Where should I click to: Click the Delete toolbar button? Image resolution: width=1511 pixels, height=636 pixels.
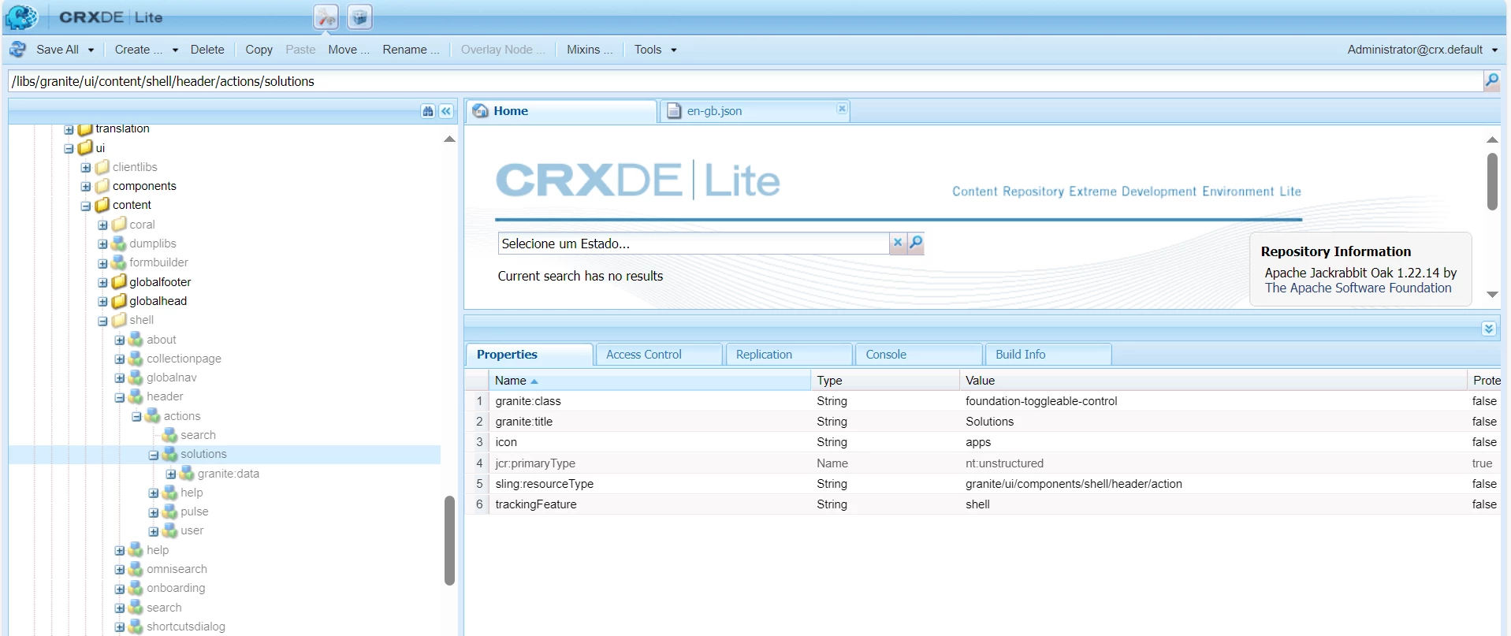(x=207, y=50)
